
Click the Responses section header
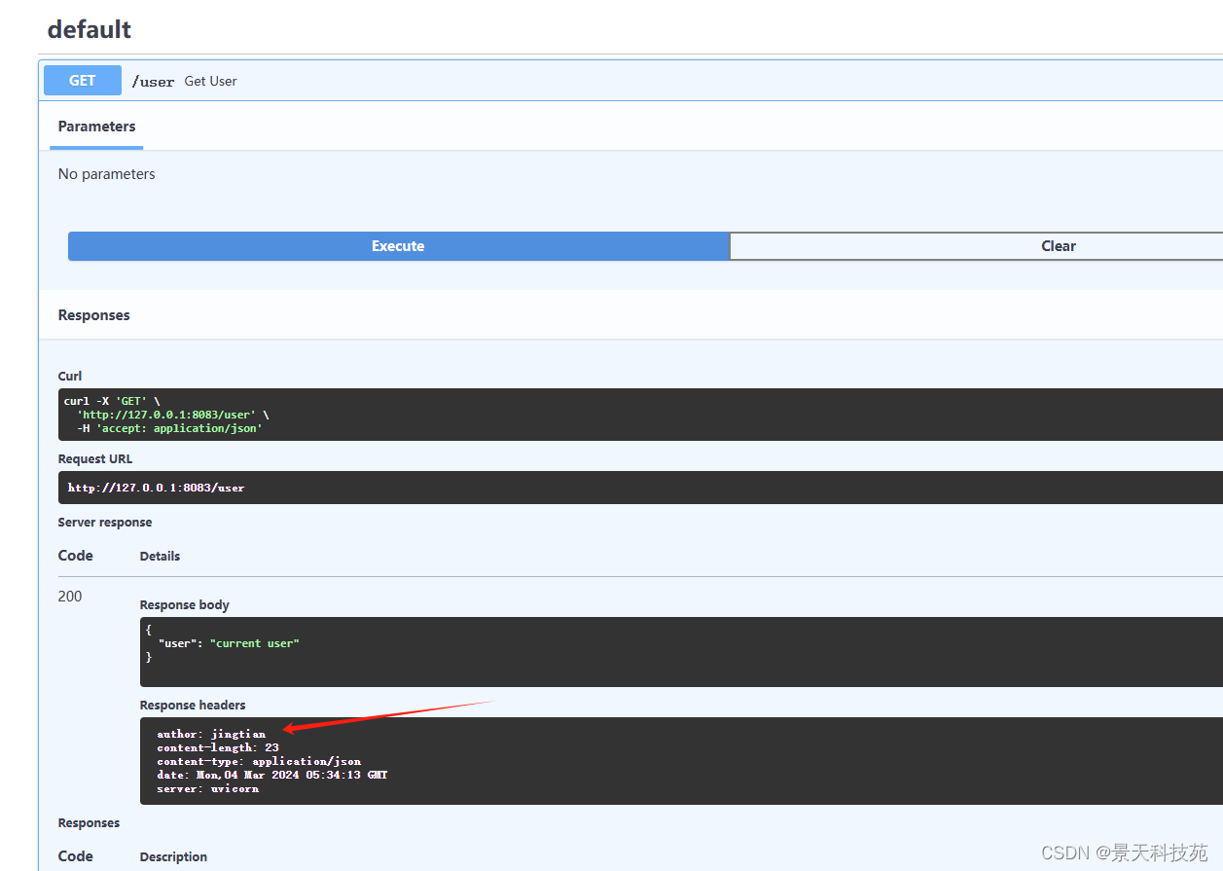click(x=94, y=315)
